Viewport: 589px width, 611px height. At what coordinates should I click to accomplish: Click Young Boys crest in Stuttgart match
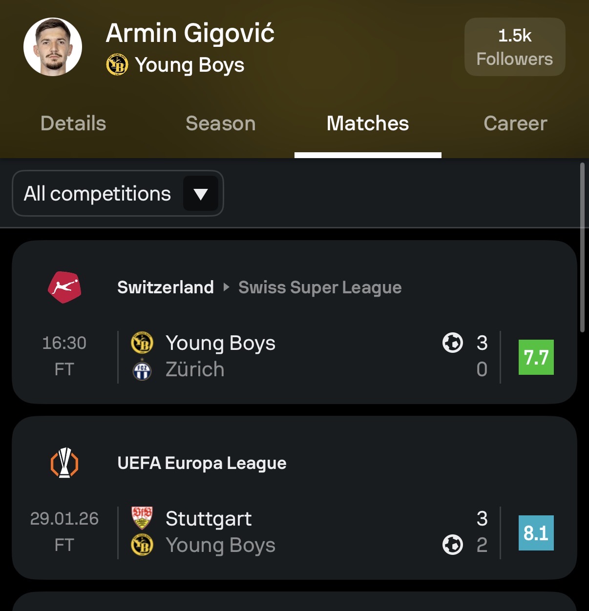142,545
